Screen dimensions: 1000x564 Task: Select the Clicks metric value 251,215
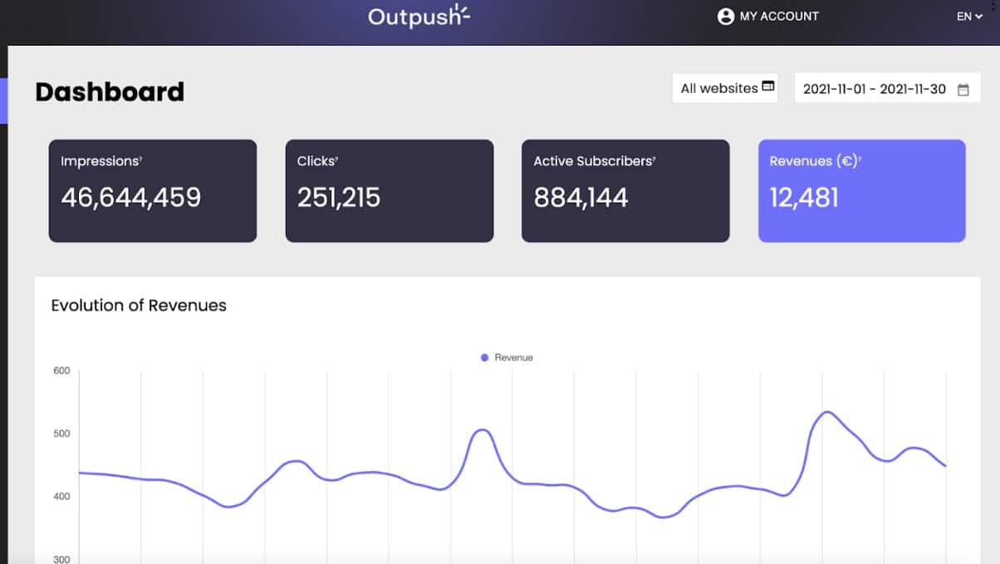339,197
